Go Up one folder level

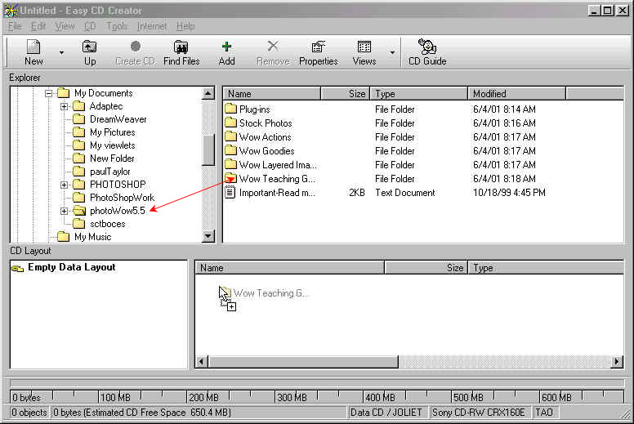click(x=89, y=52)
